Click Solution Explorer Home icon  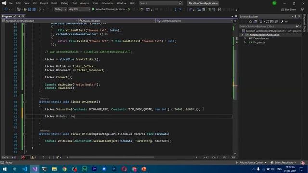(250, 22)
